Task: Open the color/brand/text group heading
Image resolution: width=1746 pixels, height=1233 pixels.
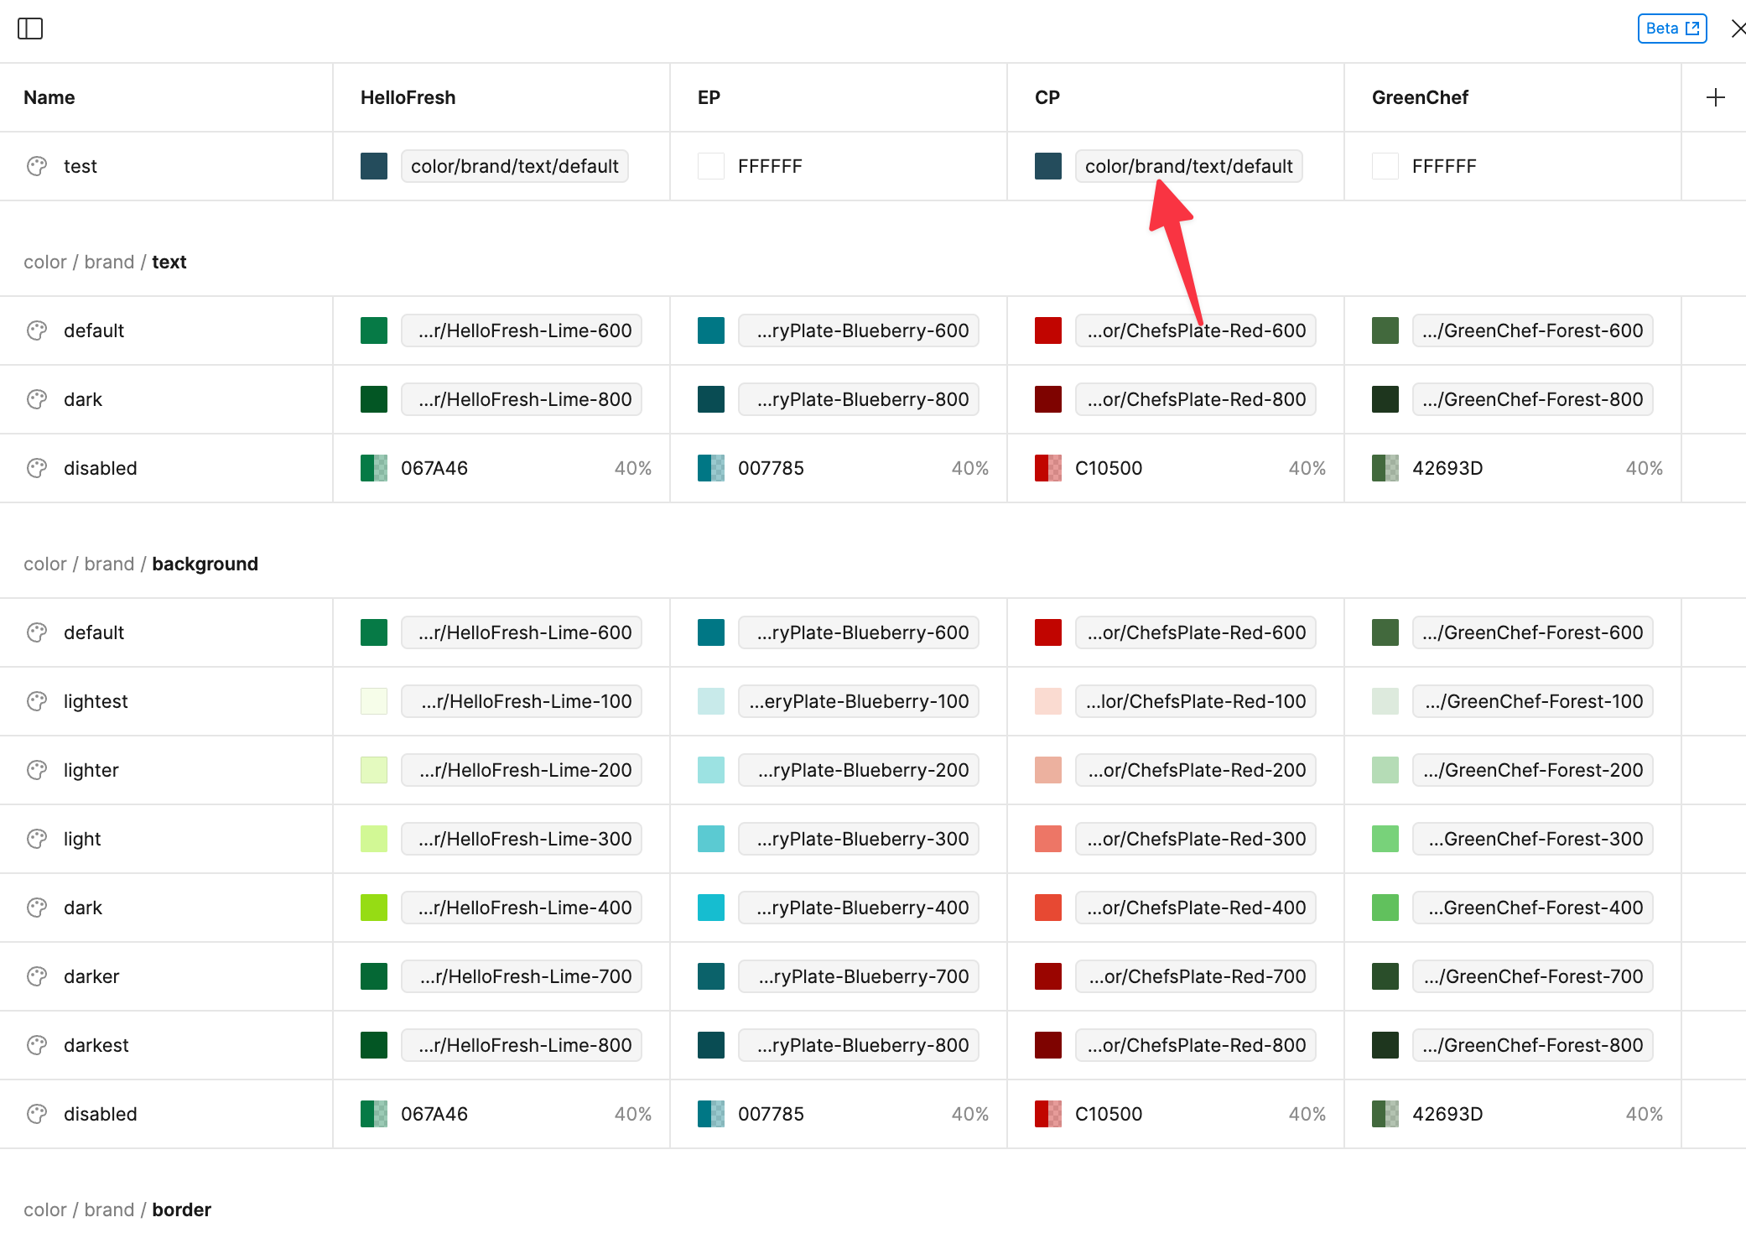Action: point(105,262)
